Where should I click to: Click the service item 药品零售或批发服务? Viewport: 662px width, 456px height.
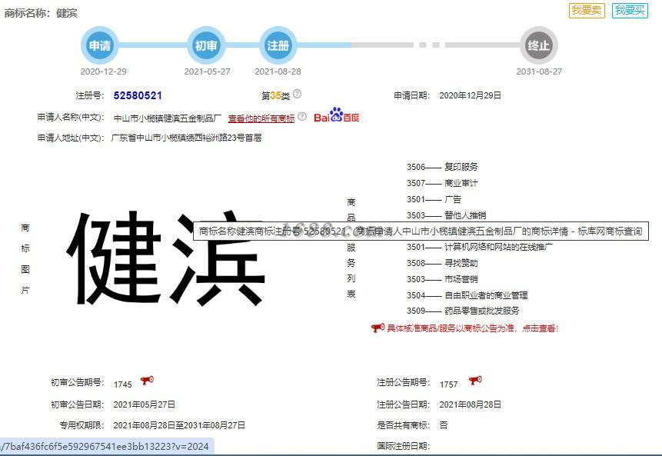tap(482, 311)
